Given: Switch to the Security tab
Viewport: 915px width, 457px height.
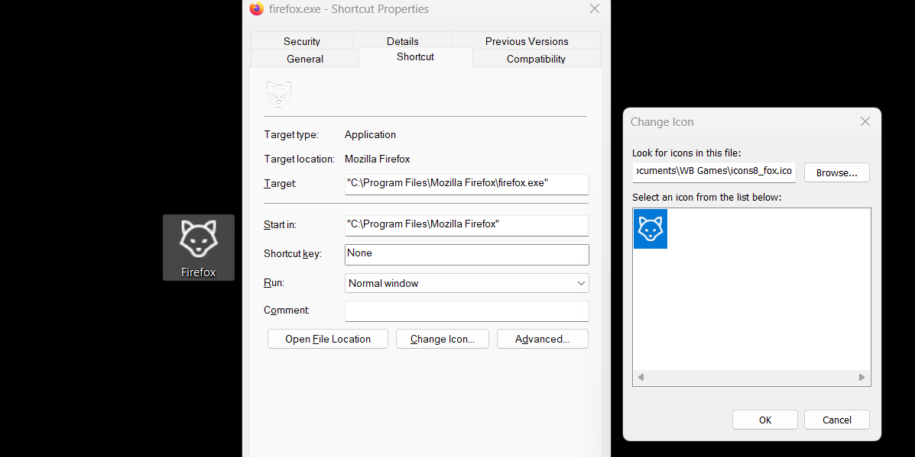Looking at the screenshot, I should [301, 40].
